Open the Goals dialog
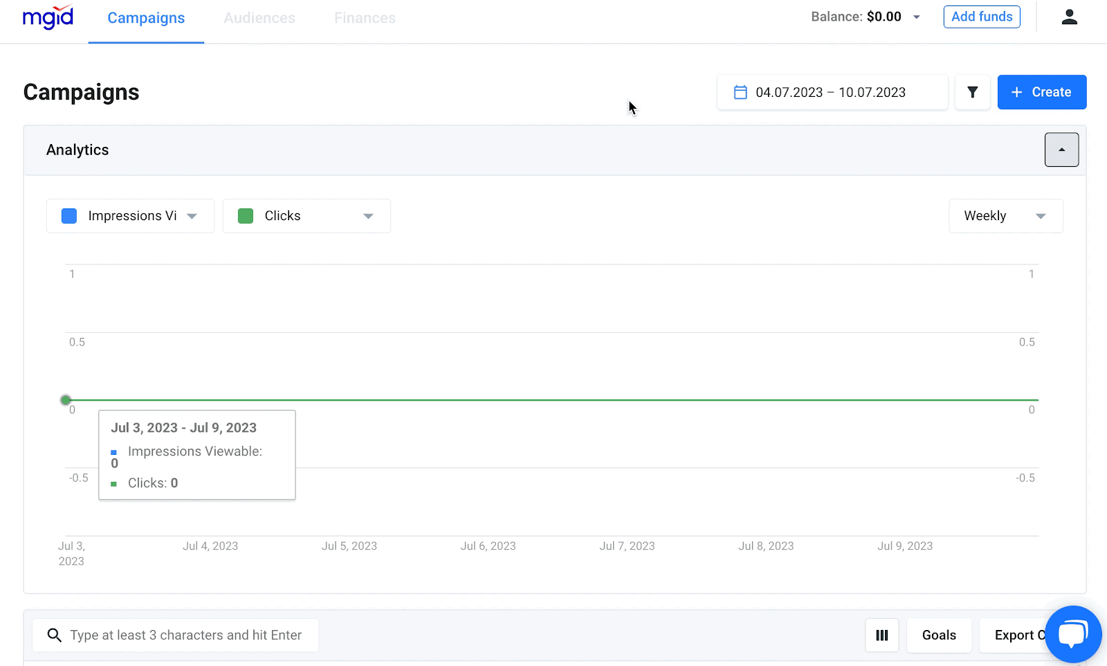The width and height of the screenshot is (1107, 666). click(x=939, y=635)
